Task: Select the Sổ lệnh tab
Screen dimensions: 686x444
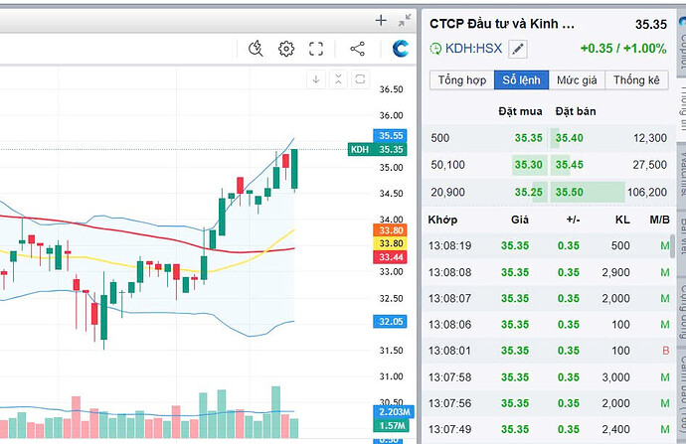Action: click(523, 80)
